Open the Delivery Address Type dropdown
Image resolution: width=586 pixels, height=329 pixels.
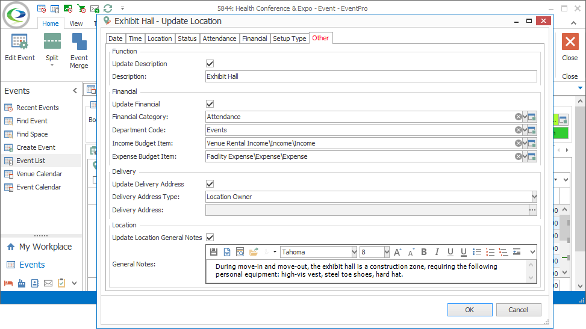[x=534, y=197]
